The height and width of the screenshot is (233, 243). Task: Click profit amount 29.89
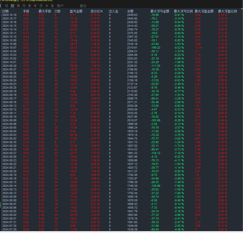click(74, 66)
